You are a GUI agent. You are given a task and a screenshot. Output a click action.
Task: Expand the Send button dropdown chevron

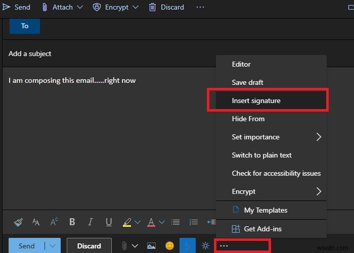[53, 246]
